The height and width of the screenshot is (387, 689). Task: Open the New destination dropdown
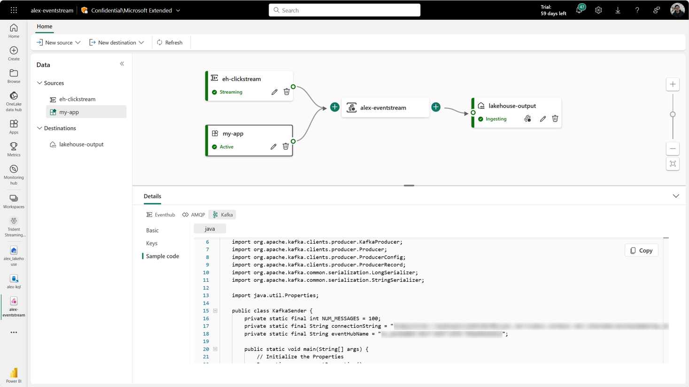(x=116, y=42)
